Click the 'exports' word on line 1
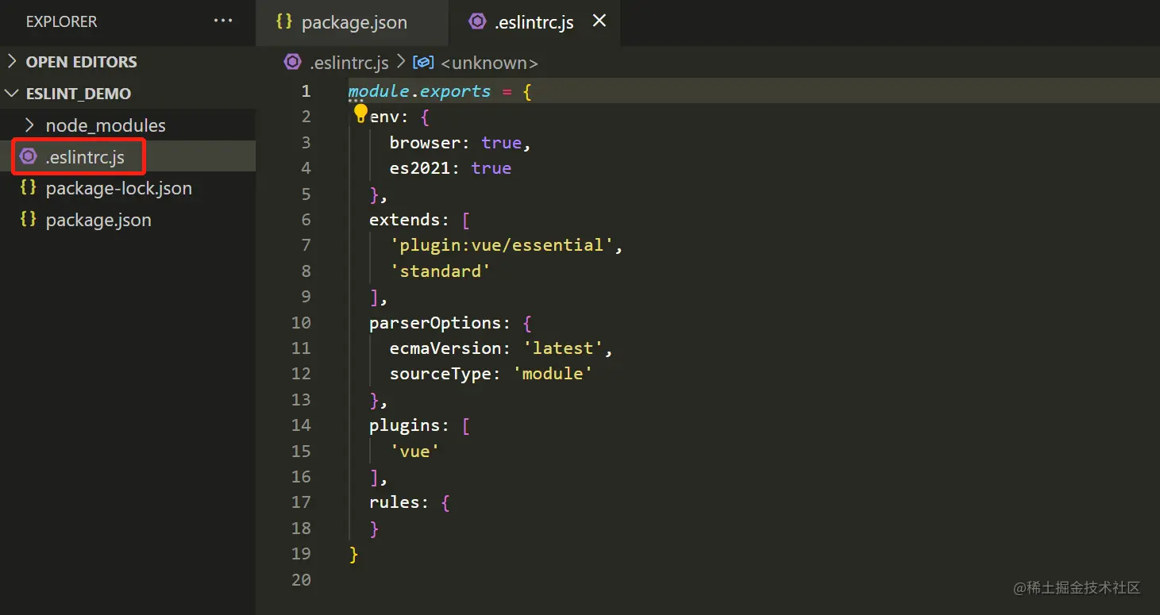The width and height of the screenshot is (1160, 615). tap(456, 91)
